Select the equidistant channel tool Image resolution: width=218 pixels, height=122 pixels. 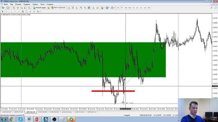(x=23, y=12)
